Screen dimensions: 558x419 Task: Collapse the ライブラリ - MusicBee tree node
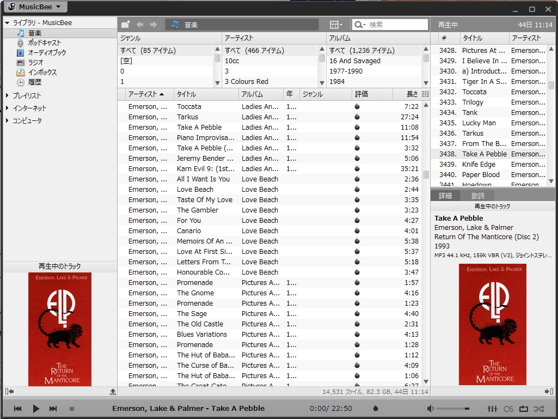(7, 23)
